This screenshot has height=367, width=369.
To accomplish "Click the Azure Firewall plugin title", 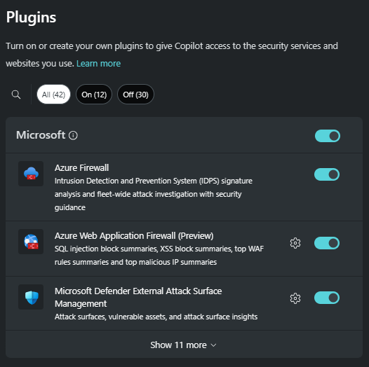I will click(81, 168).
